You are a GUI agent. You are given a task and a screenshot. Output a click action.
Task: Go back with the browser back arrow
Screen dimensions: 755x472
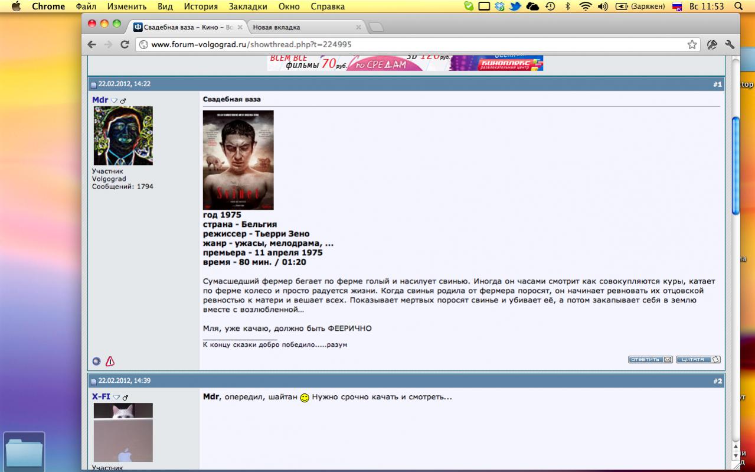(x=91, y=44)
